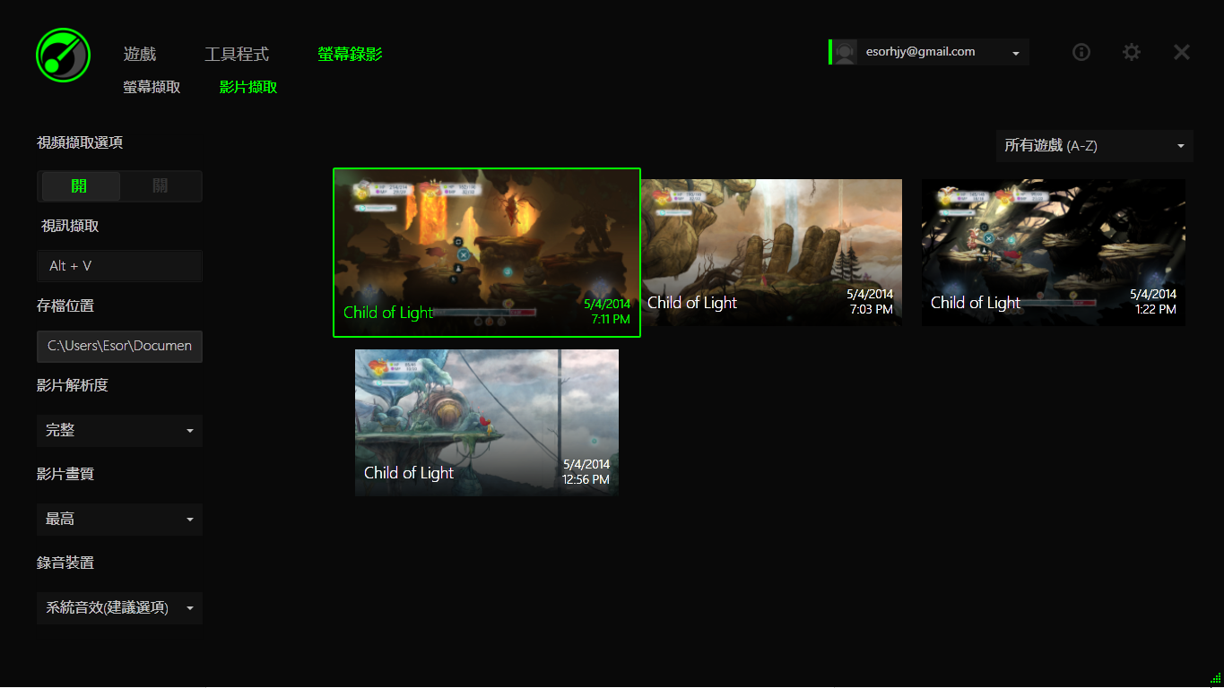Screen dimensions: 1224x688
Task: Click the 視訊擷取 label
Action: click(70, 227)
